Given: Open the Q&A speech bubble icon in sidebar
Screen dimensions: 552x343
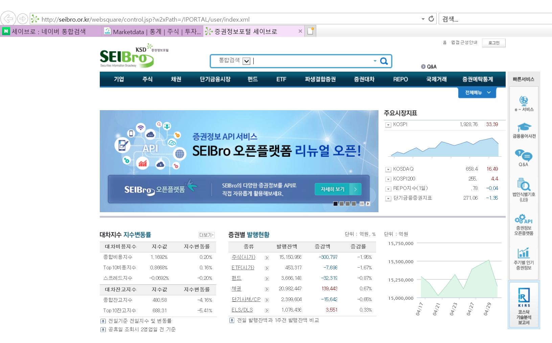Looking at the screenshot, I should (524, 158).
